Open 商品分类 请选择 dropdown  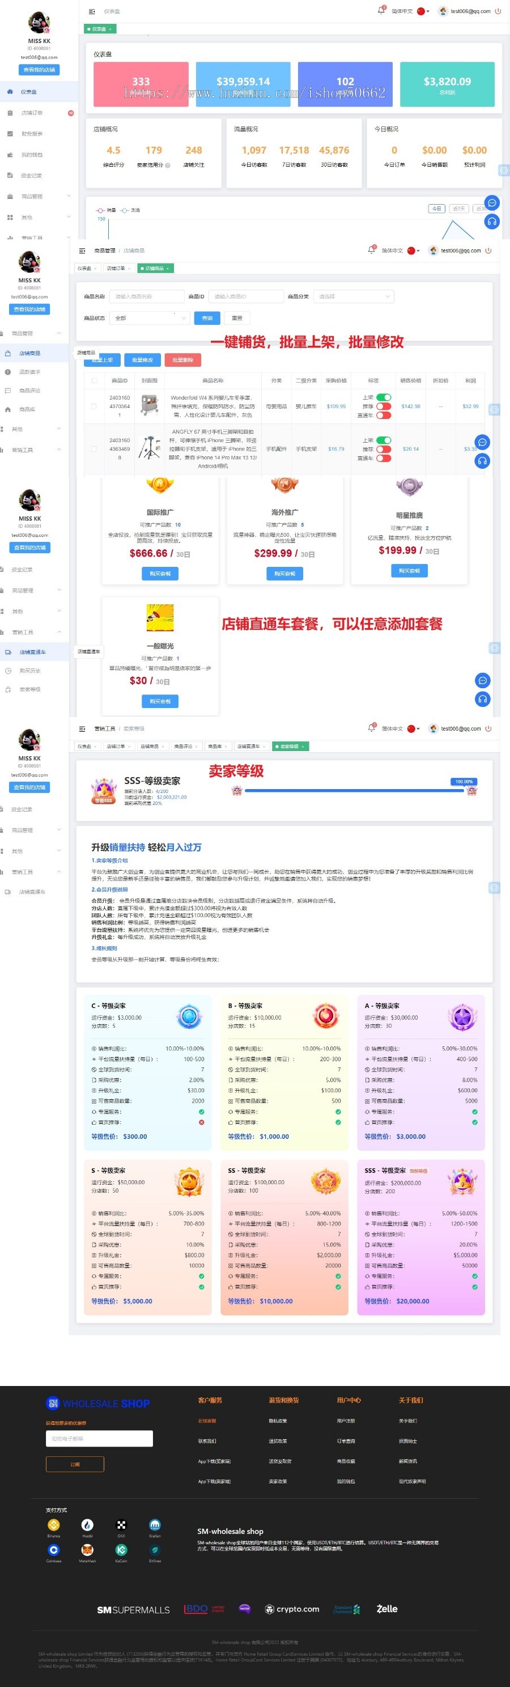(354, 296)
